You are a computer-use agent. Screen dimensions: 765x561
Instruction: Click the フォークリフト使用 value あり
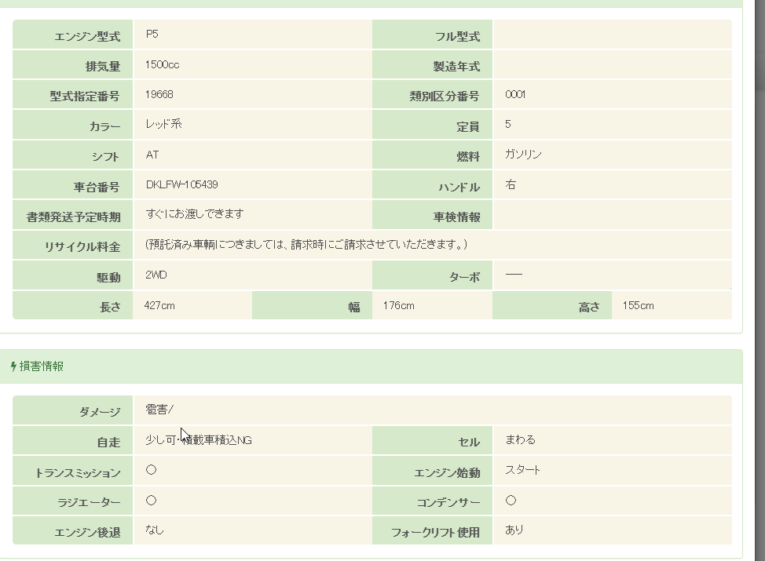tap(514, 530)
